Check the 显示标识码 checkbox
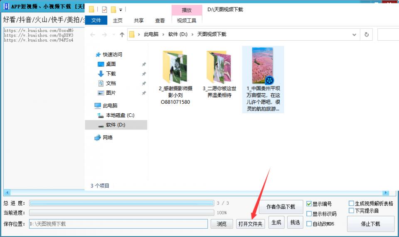 tap(309, 214)
